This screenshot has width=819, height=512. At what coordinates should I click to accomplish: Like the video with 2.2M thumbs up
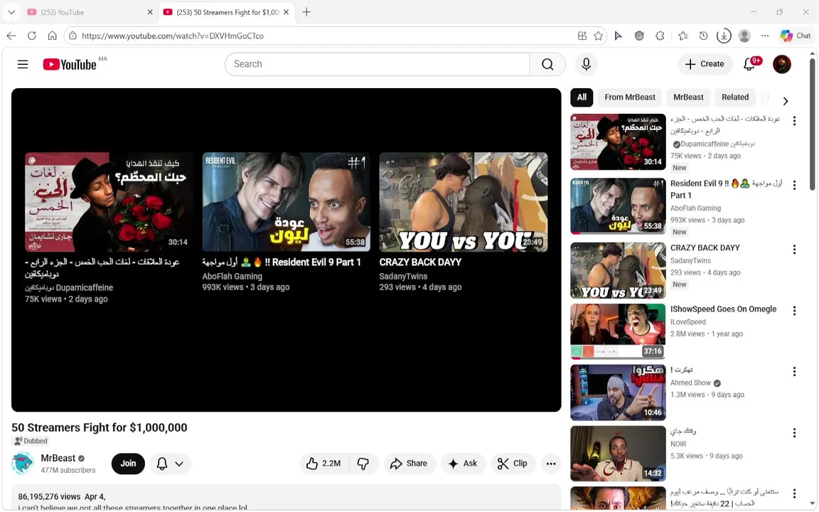(x=324, y=464)
